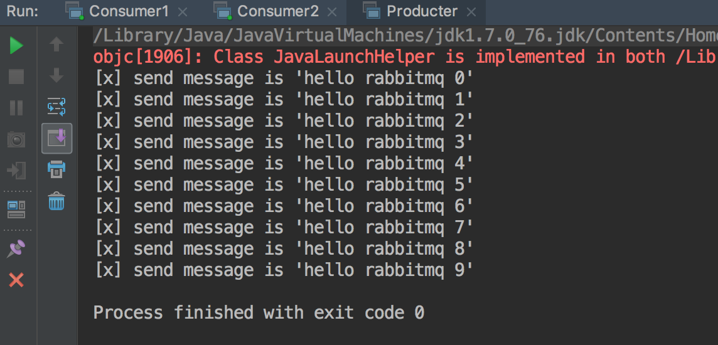
Task: Click the Restore Layout icon
Action: 16,209
